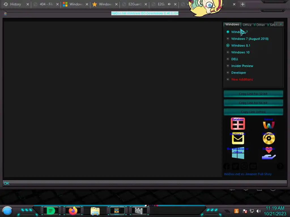This screenshot has width=290, height=217.
Task: Open Firefox from the taskbar
Action: click(x=73, y=211)
